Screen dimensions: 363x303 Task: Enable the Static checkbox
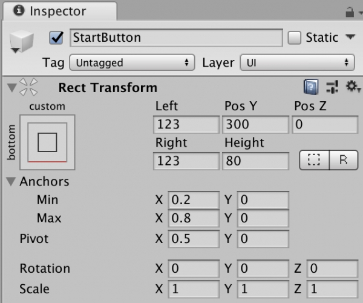(295, 38)
